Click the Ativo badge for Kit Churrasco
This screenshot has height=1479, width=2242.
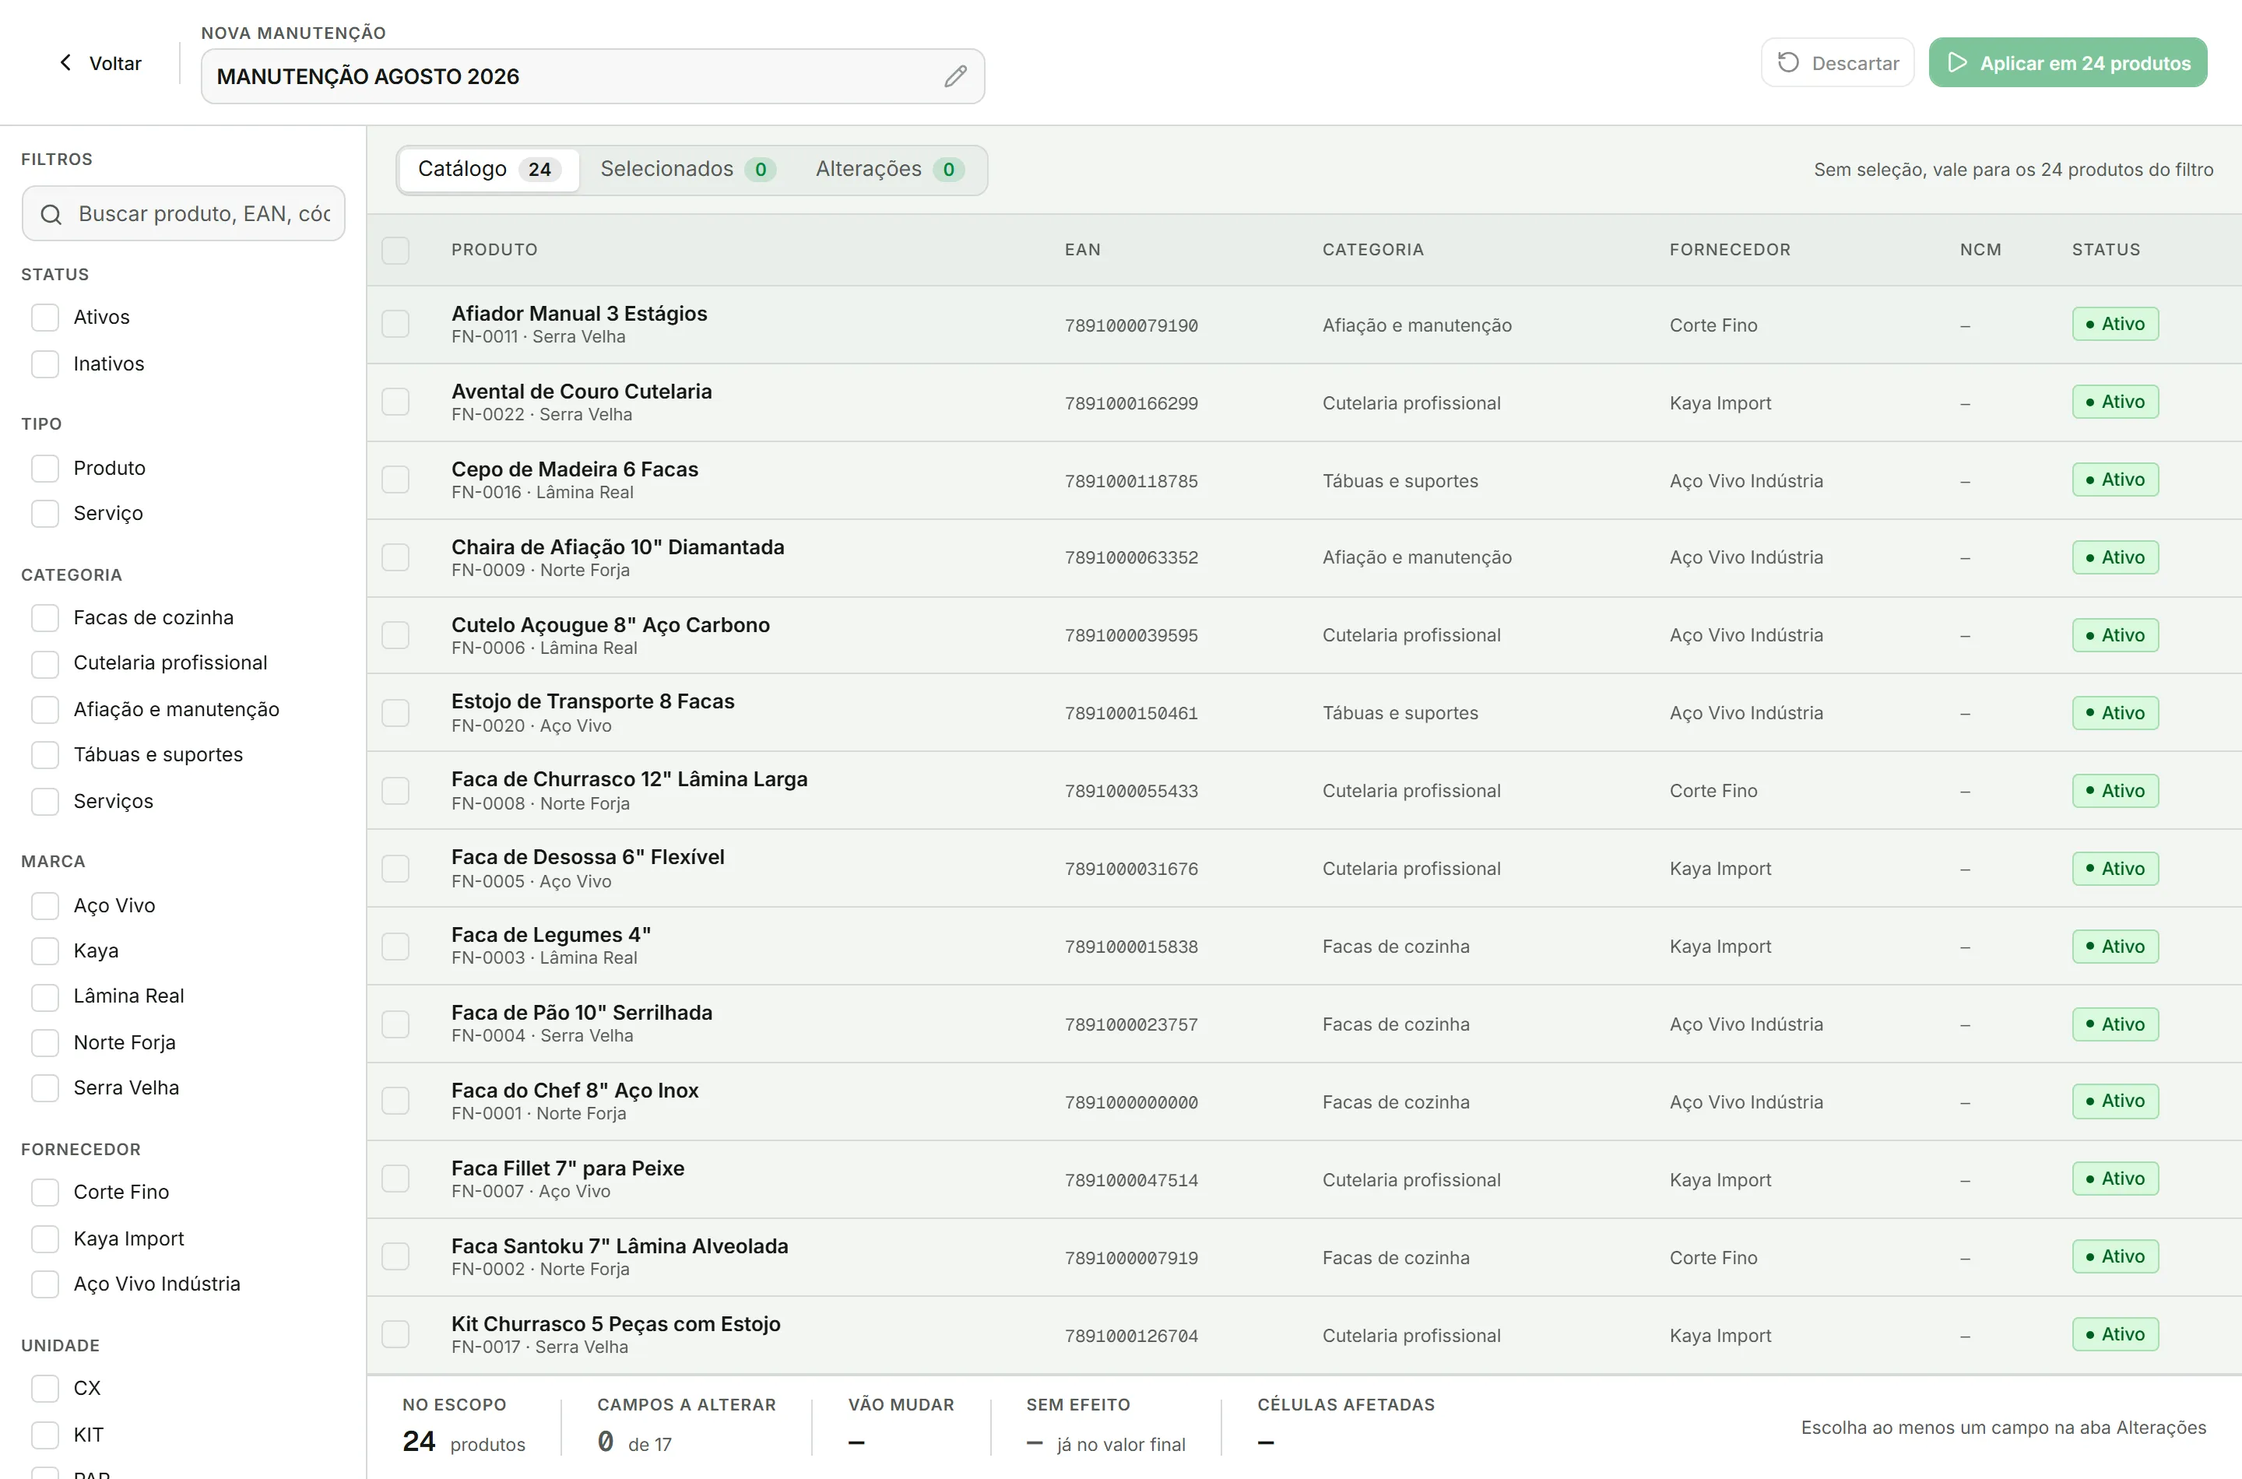2116,1335
